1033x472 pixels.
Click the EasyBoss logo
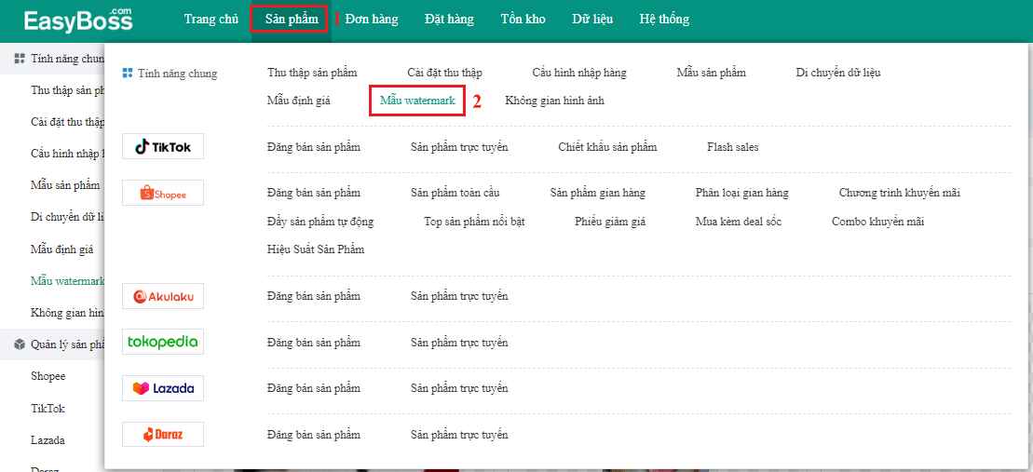pos(77,20)
